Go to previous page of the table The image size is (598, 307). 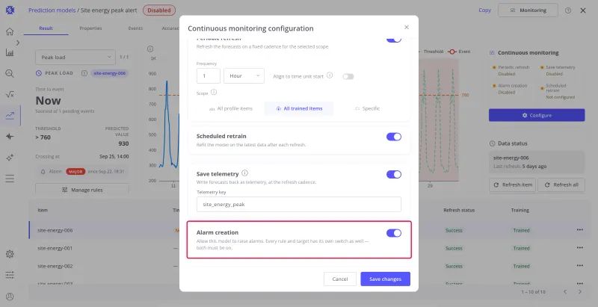565,292
